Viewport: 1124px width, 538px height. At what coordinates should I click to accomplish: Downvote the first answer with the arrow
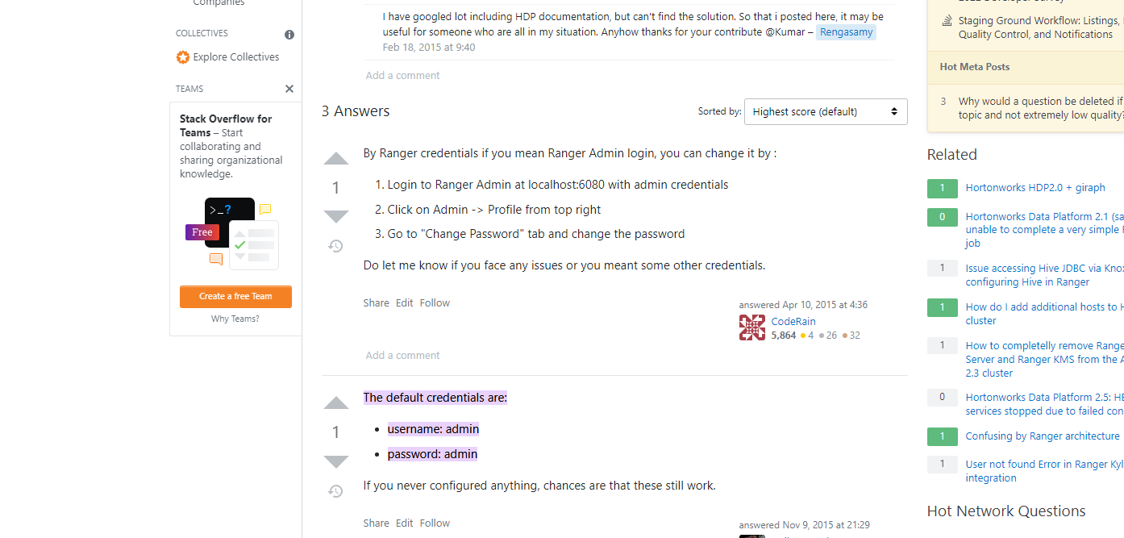click(x=336, y=215)
